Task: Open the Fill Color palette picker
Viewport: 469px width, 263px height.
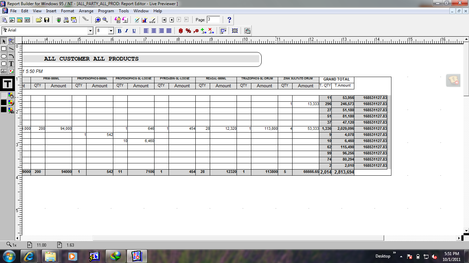Action: [x=11, y=96]
